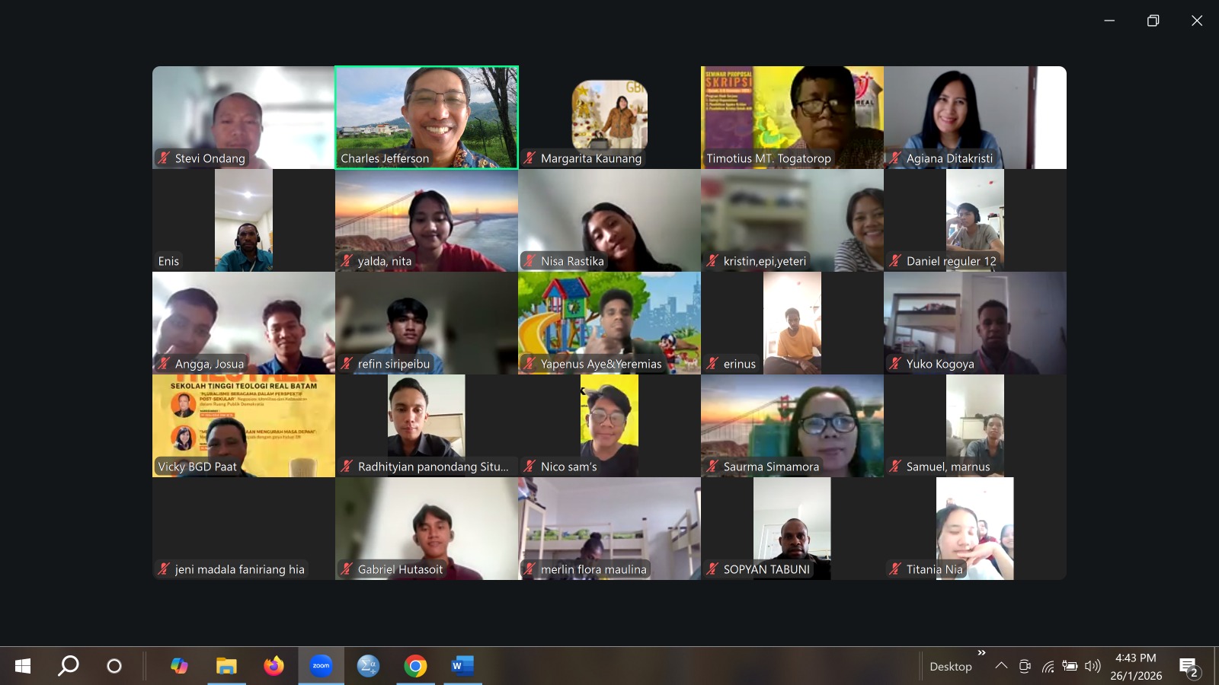Open Google Chrome from the taskbar
The image size is (1219, 685).
tap(415, 666)
